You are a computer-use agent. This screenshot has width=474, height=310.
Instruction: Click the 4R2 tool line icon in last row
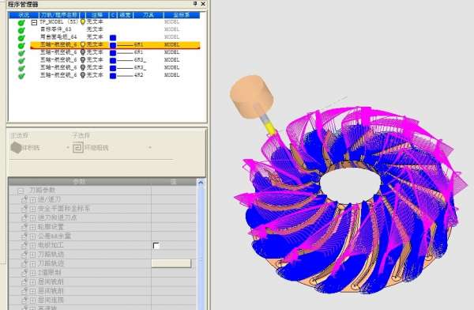click(x=125, y=75)
